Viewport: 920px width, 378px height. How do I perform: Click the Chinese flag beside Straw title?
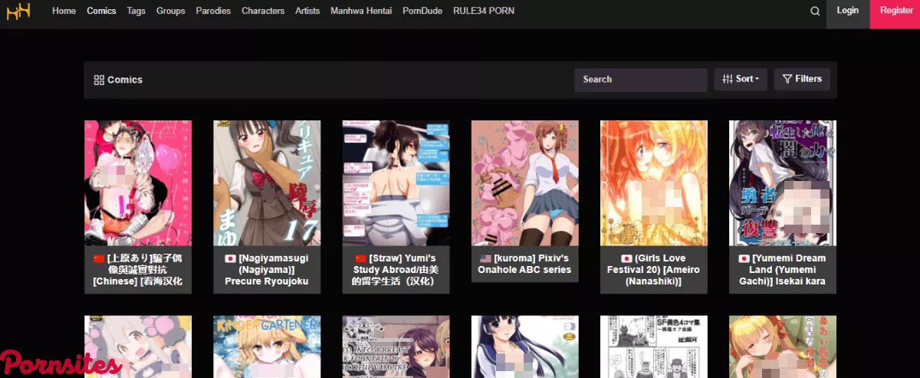(361, 258)
